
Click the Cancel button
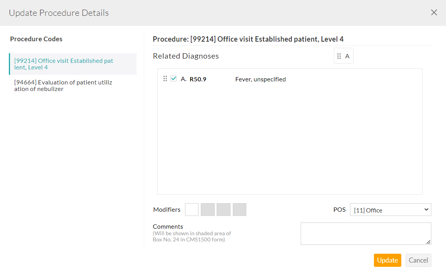tap(418, 260)
